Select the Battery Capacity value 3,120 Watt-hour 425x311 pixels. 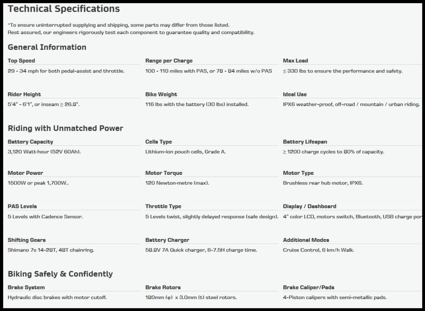(44, 152)
